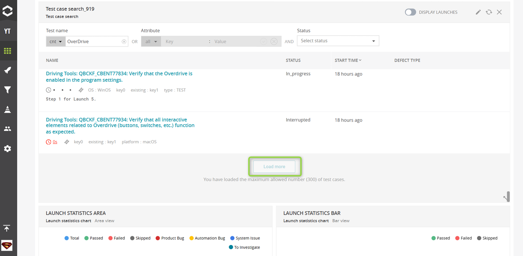Open the Dashboards grid icon in sidebar
The image size is (523, 256).
point(7,51)
